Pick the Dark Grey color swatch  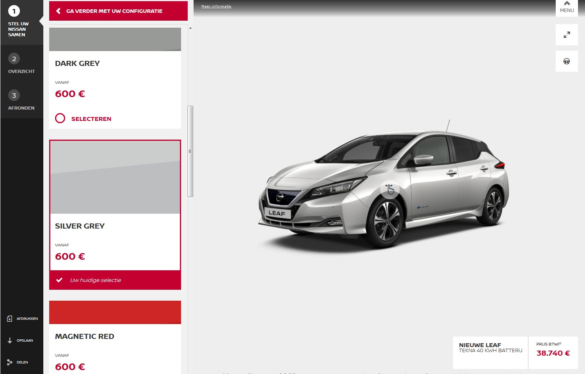(x=115, y=39)
